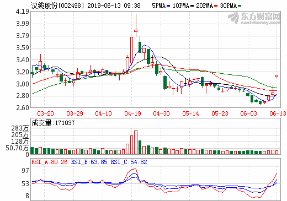Image resolution: width=287 pixels, height=201 pixels.
Task: Click the 30PMA green legend marker
Action: [240, 6]
